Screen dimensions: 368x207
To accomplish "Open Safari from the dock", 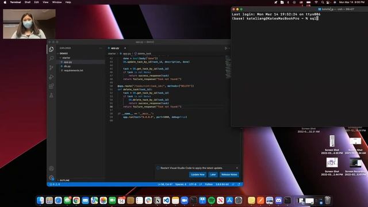I will [58, 201].
